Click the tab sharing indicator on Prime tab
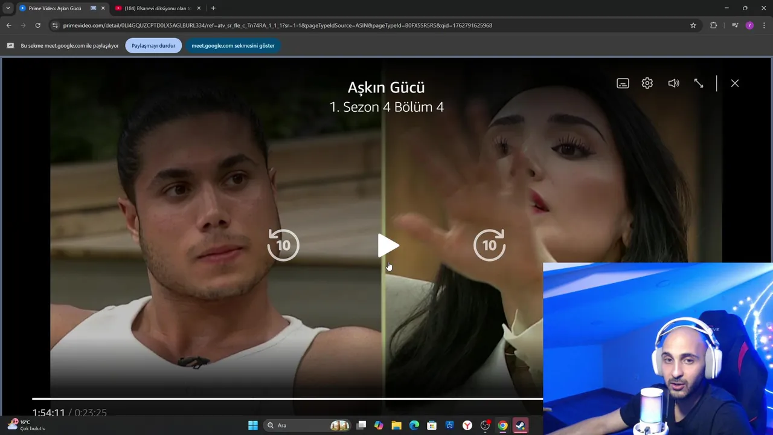 pos(93,8)
